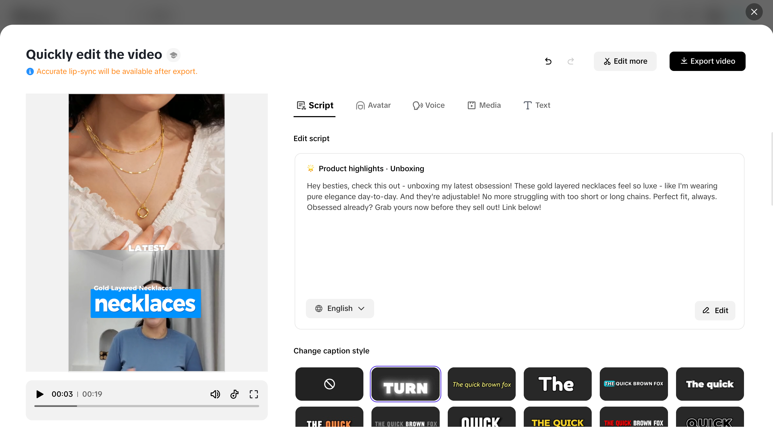Screen dimensions: 773x430
Task: Click the video preview frame
Action: click(x=146, y=233)
